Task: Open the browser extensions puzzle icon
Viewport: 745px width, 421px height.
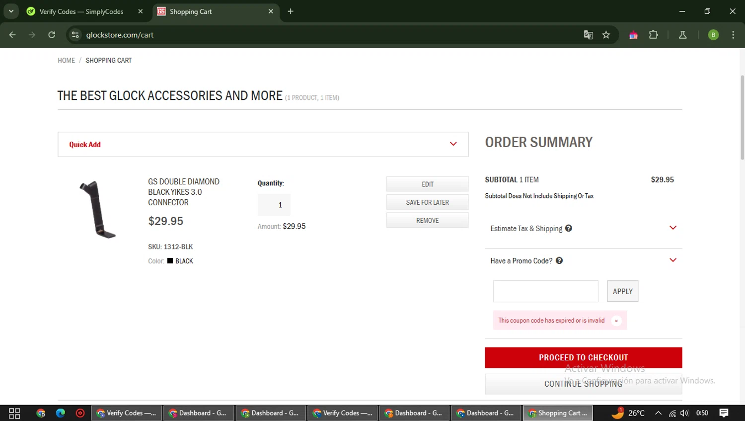Action: pyautogui.click(x=653, y=35)
